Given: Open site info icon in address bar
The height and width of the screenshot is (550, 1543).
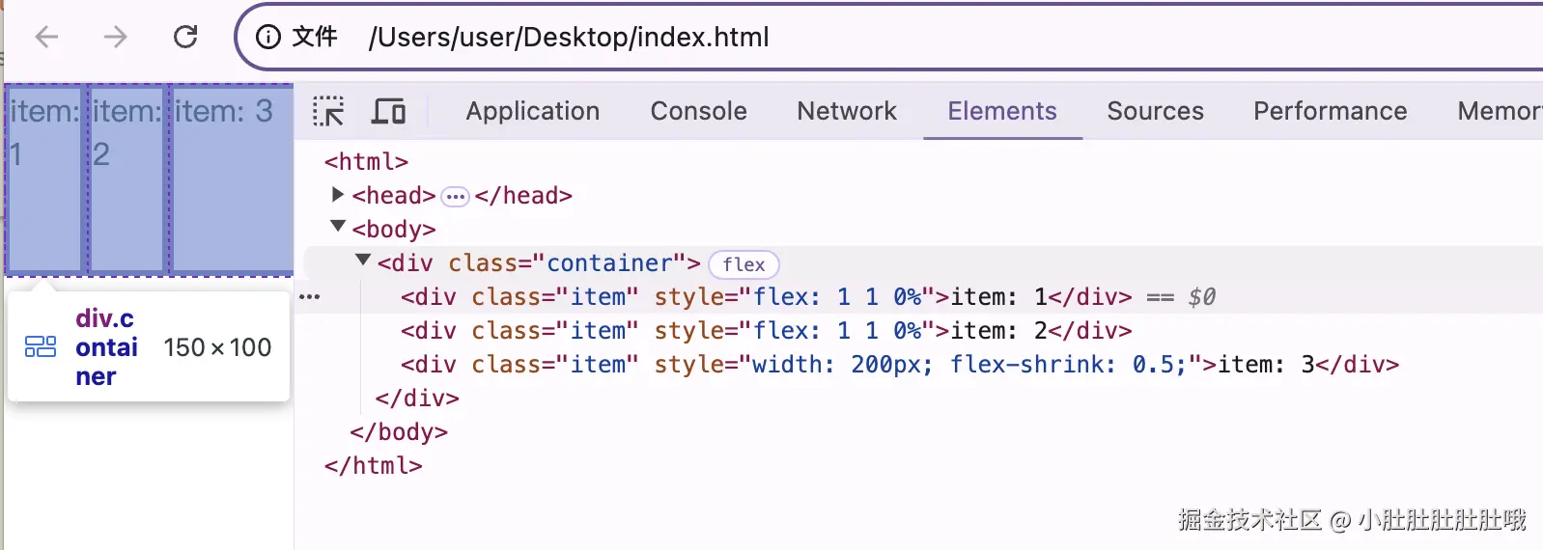Looking at the screenshot, I should click(267, 37).
